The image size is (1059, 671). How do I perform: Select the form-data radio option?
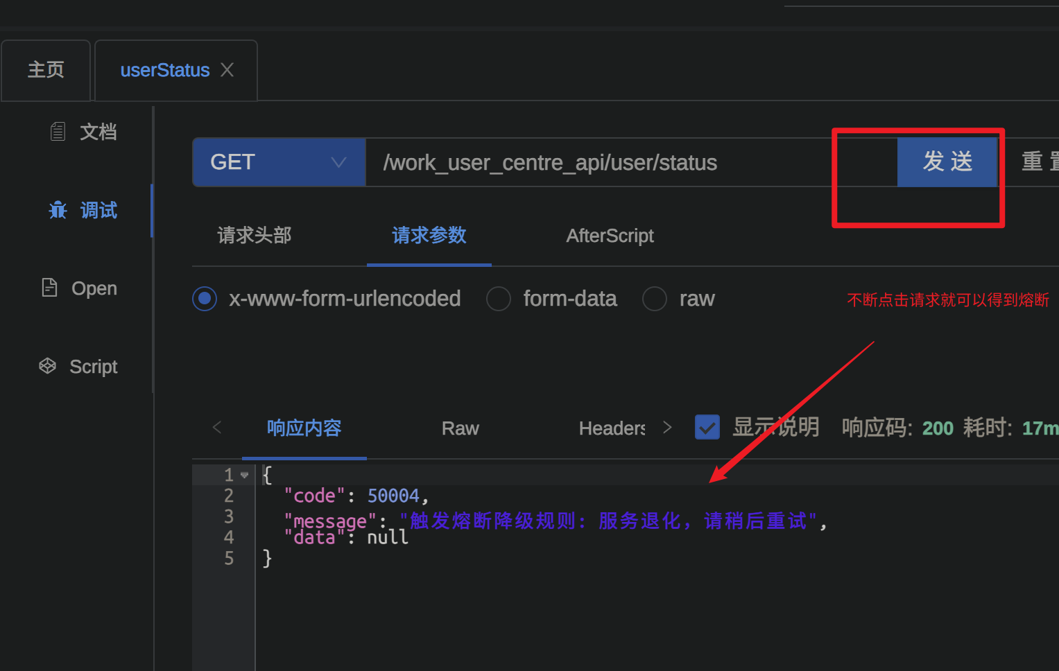[499, 299]
